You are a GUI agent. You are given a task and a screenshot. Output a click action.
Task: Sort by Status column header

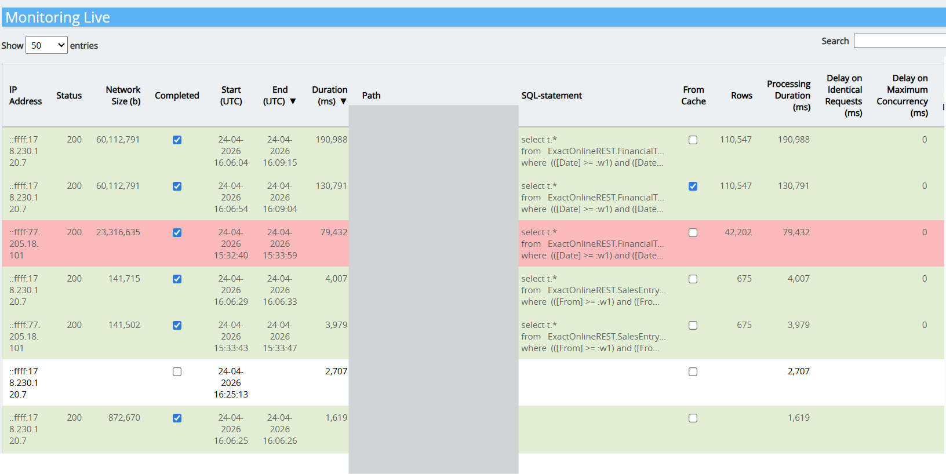69,96
